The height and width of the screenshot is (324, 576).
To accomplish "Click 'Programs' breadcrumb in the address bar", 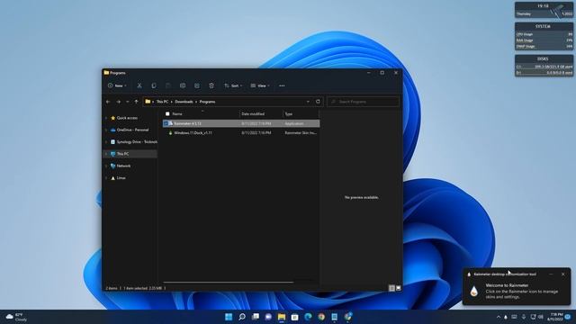I will point(208,102).
